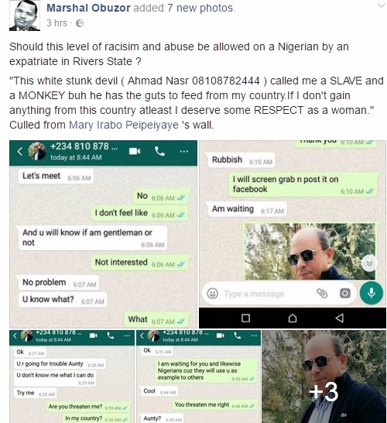Open the three-dots menu in chat header

[184, 151]
